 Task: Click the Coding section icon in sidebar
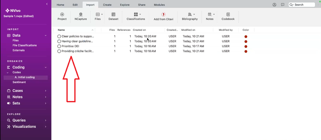pyautogui.click(x=8, y=67)
